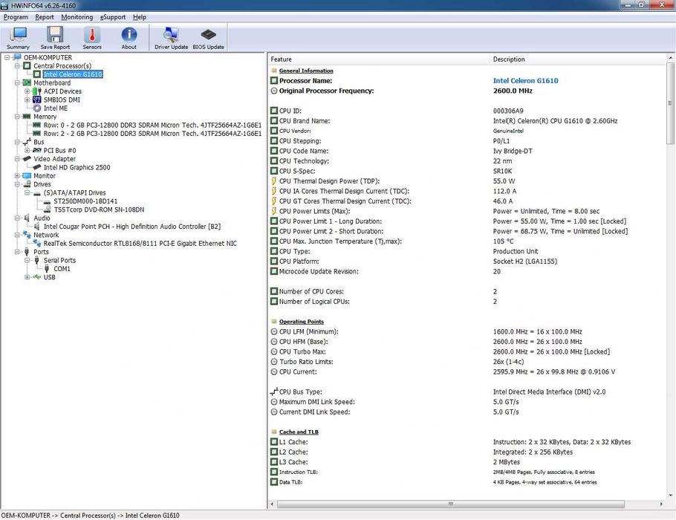Select memory module Row: 0
676x520 pixels.
pos(152,125)
